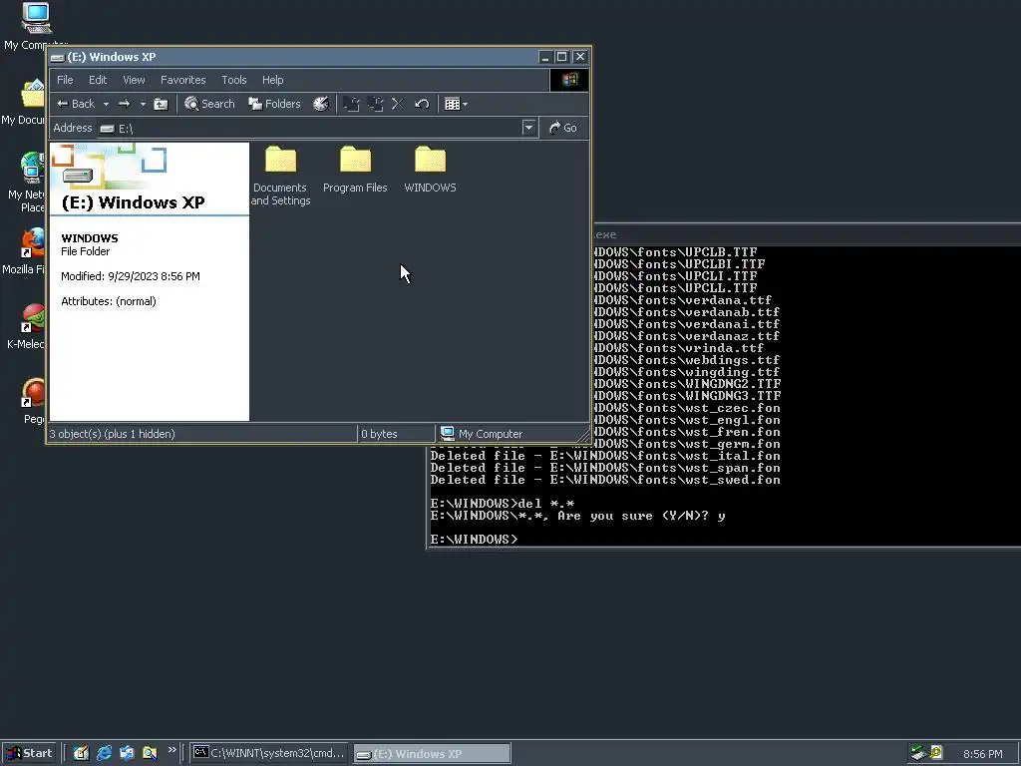1021x766 pixels.
Task: Click the Search toolbar button
Action: (209, 104)
